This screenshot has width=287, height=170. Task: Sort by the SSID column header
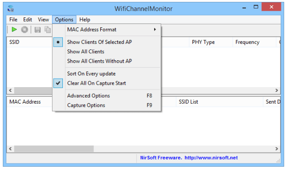(x=29, y=42)
